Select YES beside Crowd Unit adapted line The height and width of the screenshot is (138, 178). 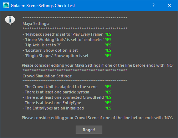coord(108,87)
